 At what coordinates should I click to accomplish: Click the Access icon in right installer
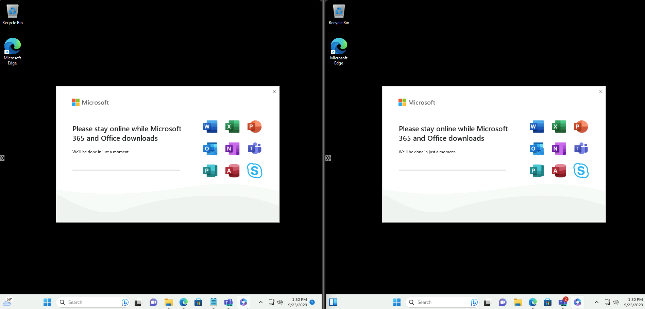(559, 171)
